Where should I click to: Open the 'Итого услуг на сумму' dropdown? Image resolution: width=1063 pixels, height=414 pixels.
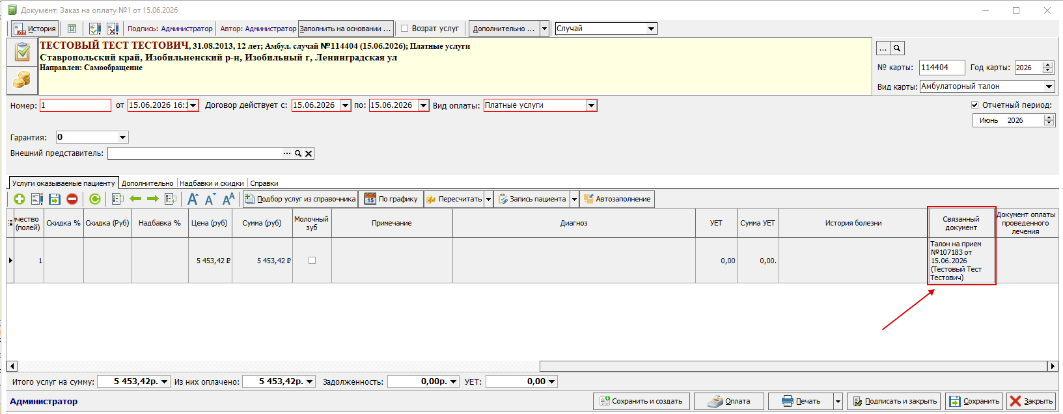coord(165,382)
